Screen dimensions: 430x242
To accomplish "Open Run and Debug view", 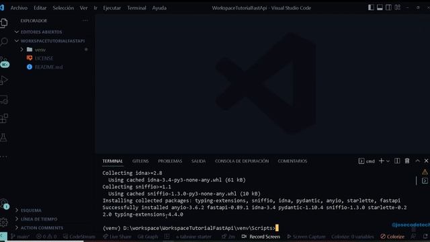I will [4, 80].
